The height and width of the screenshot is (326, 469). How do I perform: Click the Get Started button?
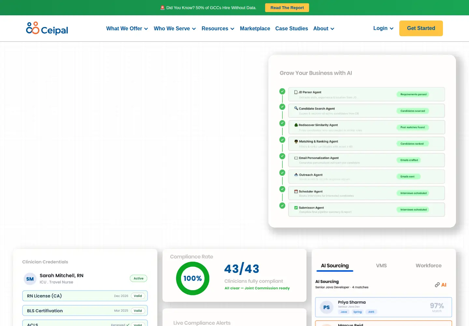[x=421, y=28]
